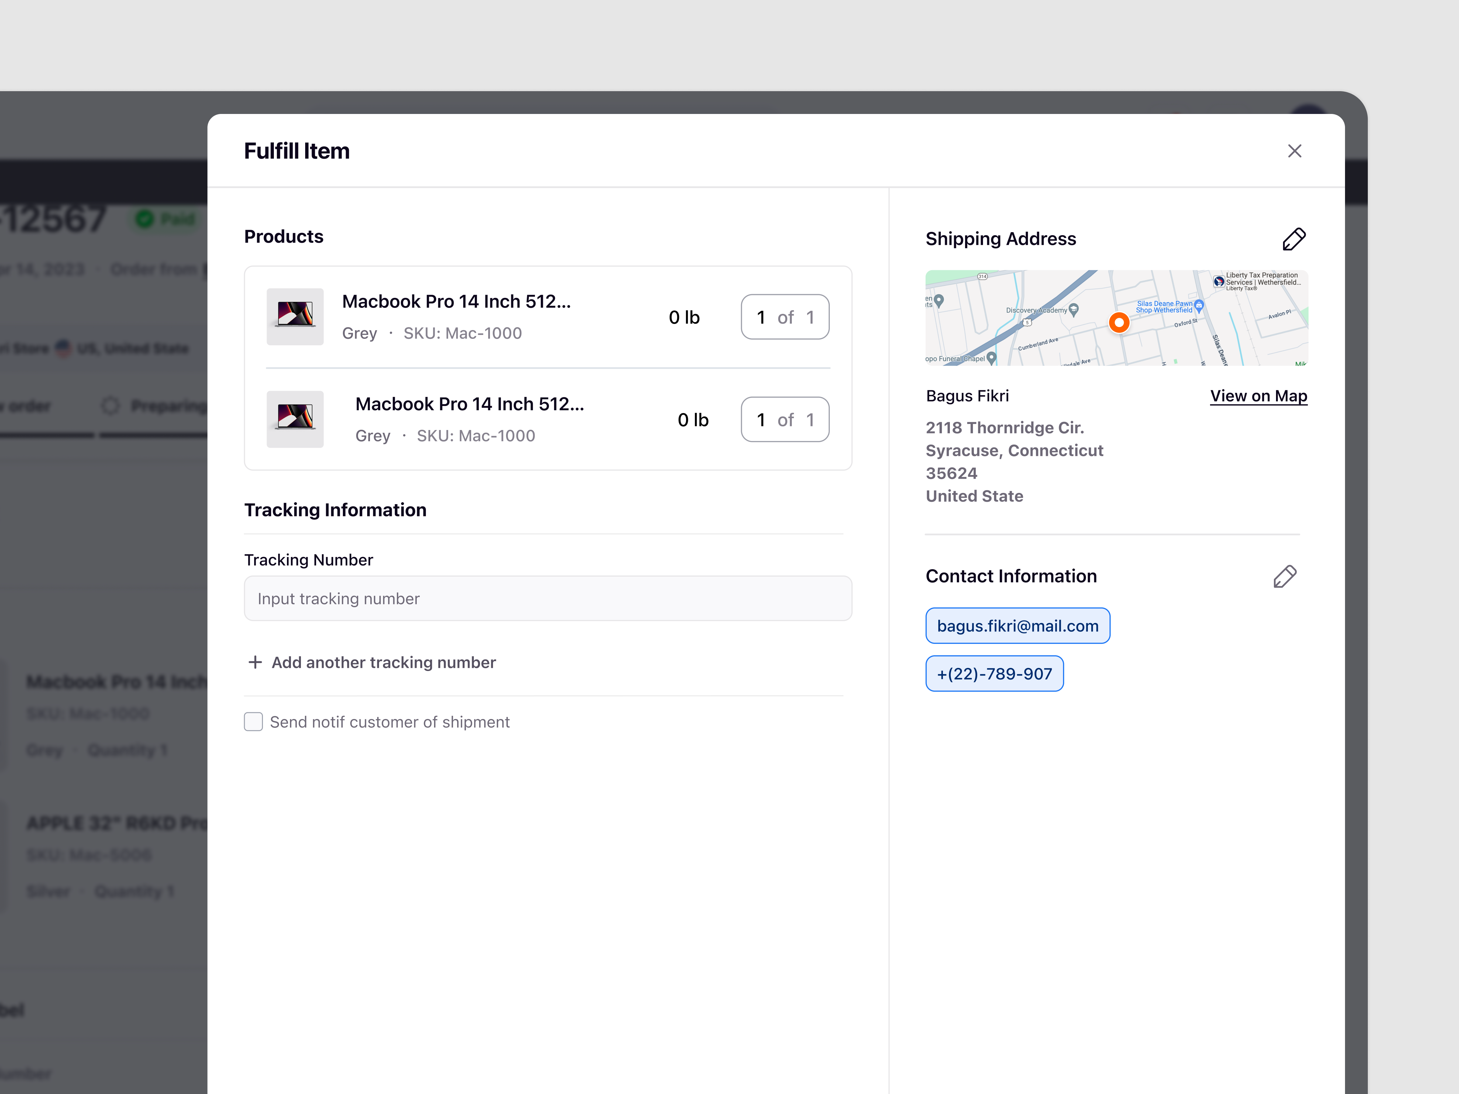Click the Bagus Fikri recipient name
The image size is (1459, 1094).
(967, 396)
